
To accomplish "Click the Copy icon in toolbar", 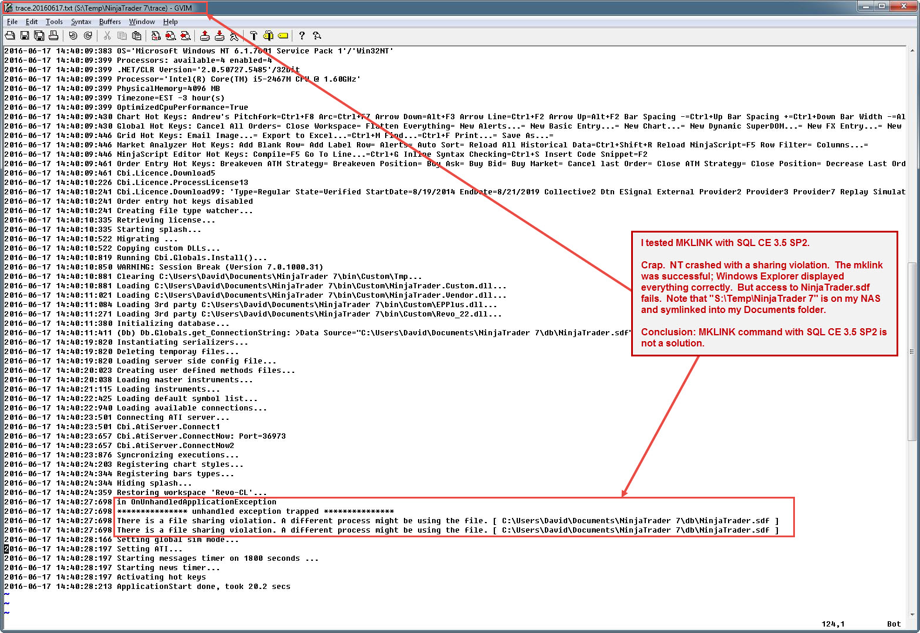I will (x=122, y=36).
